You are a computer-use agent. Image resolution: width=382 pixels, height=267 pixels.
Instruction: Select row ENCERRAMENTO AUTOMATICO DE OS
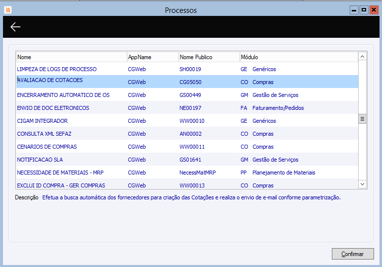click(187, 95)
